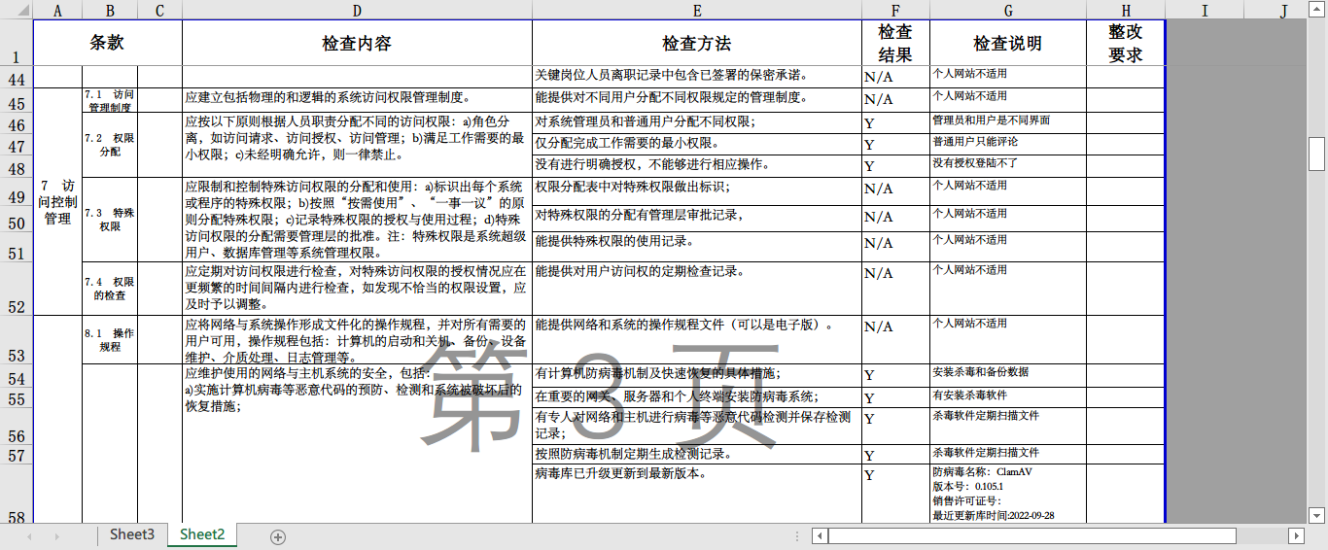Click the 检查说明 header cell
Viewport: 1328px width, 550px height.
[x=1008, y=43]
